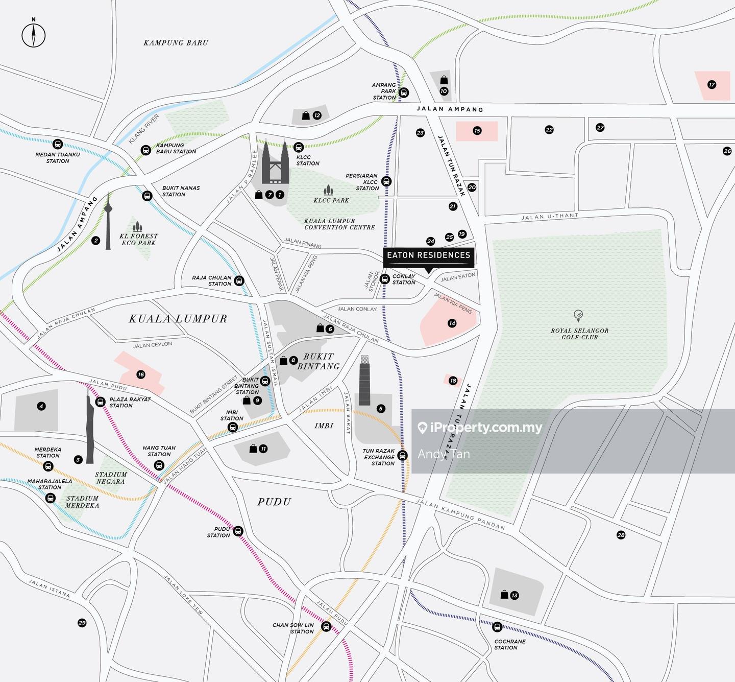The image size is (735, 682).
Task: Click the shopping bag icon beside marker 13
Action: coord(504,595)
